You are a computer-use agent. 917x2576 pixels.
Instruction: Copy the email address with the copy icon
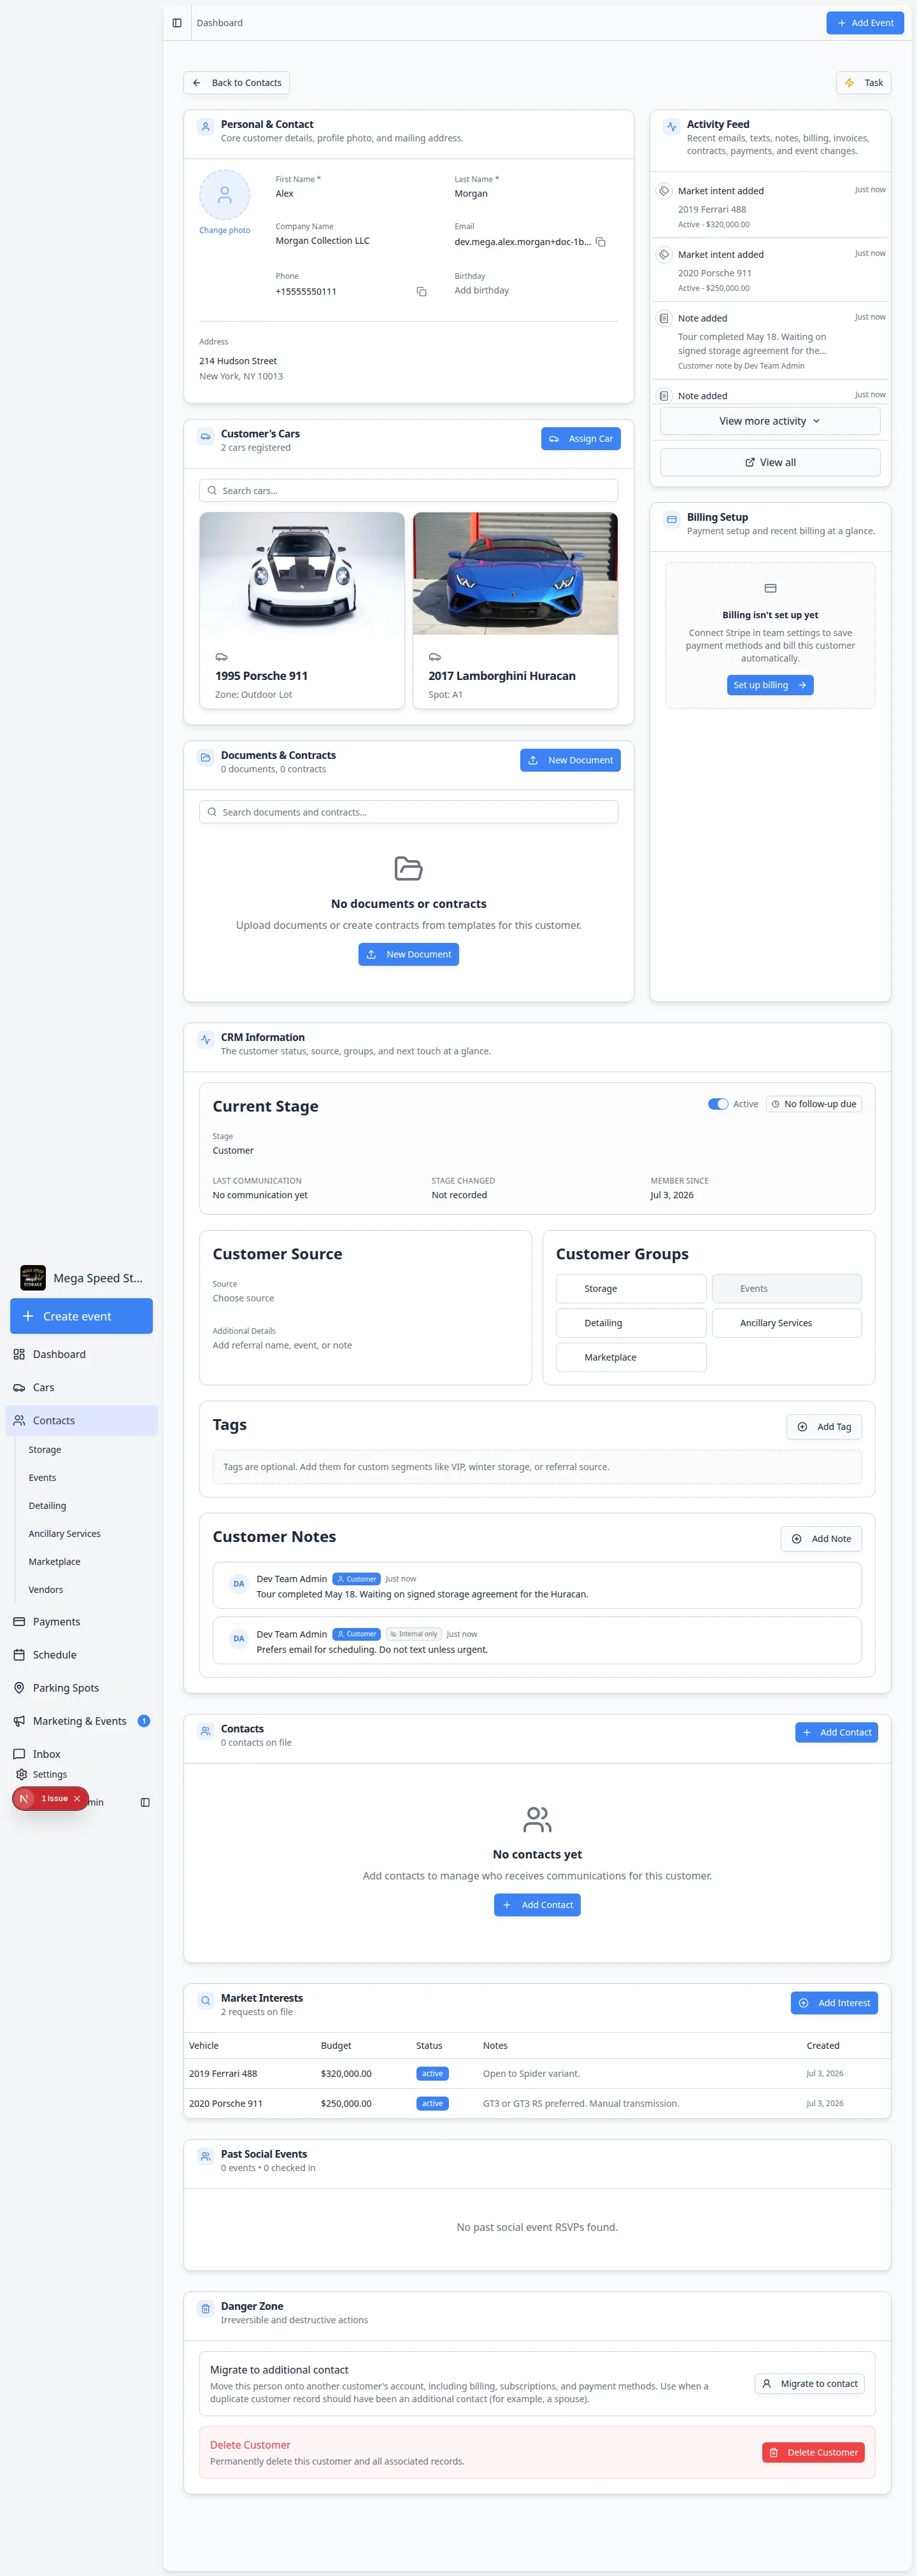(601, 242)
